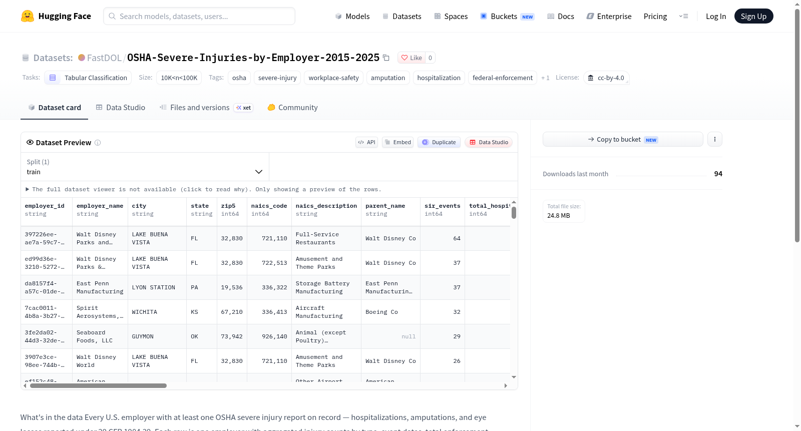Select the LYON STATION city cell
Image resolution: width=801 pixels, height=431 pixels.
point(157,287)
